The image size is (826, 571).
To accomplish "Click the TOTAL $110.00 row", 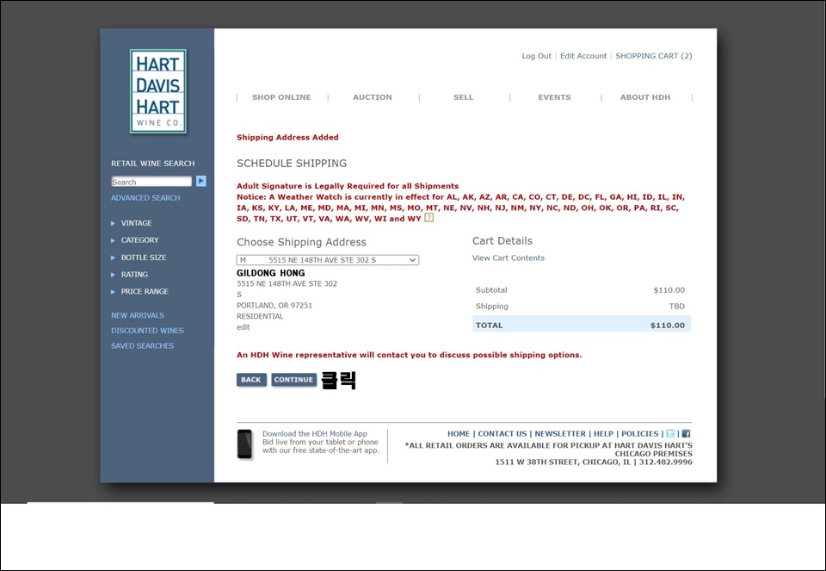I will tap(581, 325).
